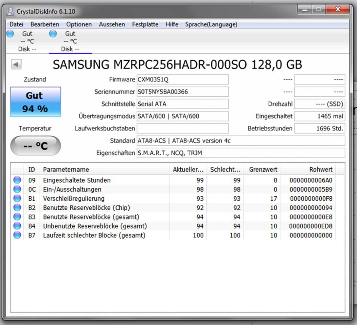Select row Unbenutzte Reserveblöcke (gesamt)
This screenshot has width=357, height=325.
173,226
